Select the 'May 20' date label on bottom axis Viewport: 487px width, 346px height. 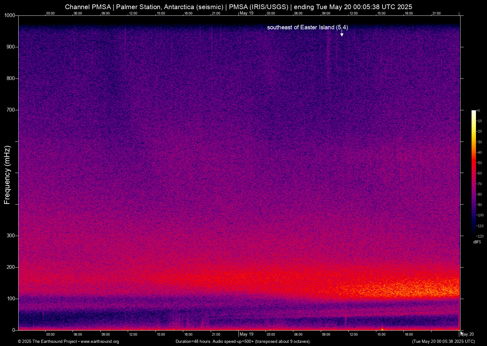[x=467, y=334]
